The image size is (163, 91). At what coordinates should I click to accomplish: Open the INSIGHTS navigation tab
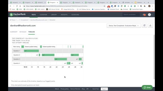(64, 15)
